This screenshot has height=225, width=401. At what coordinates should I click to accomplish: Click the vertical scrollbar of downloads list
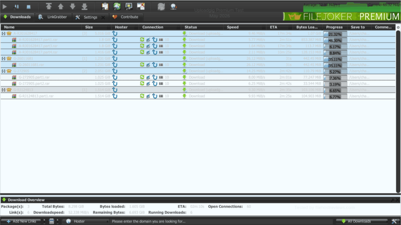(398, 111)
